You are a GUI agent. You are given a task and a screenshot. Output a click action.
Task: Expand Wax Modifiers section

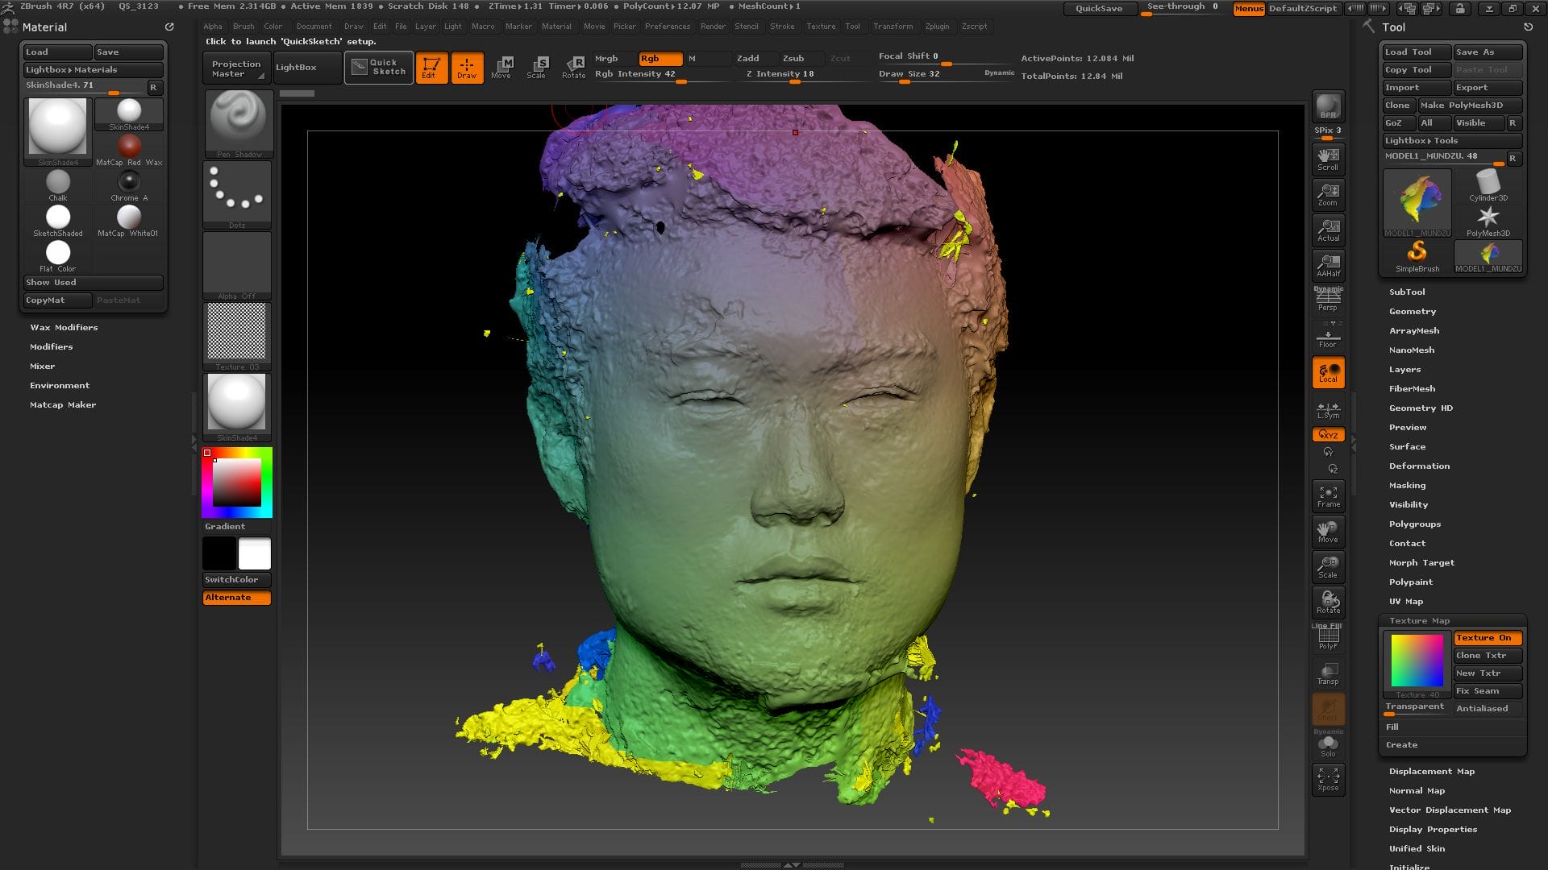coord(64,327)
